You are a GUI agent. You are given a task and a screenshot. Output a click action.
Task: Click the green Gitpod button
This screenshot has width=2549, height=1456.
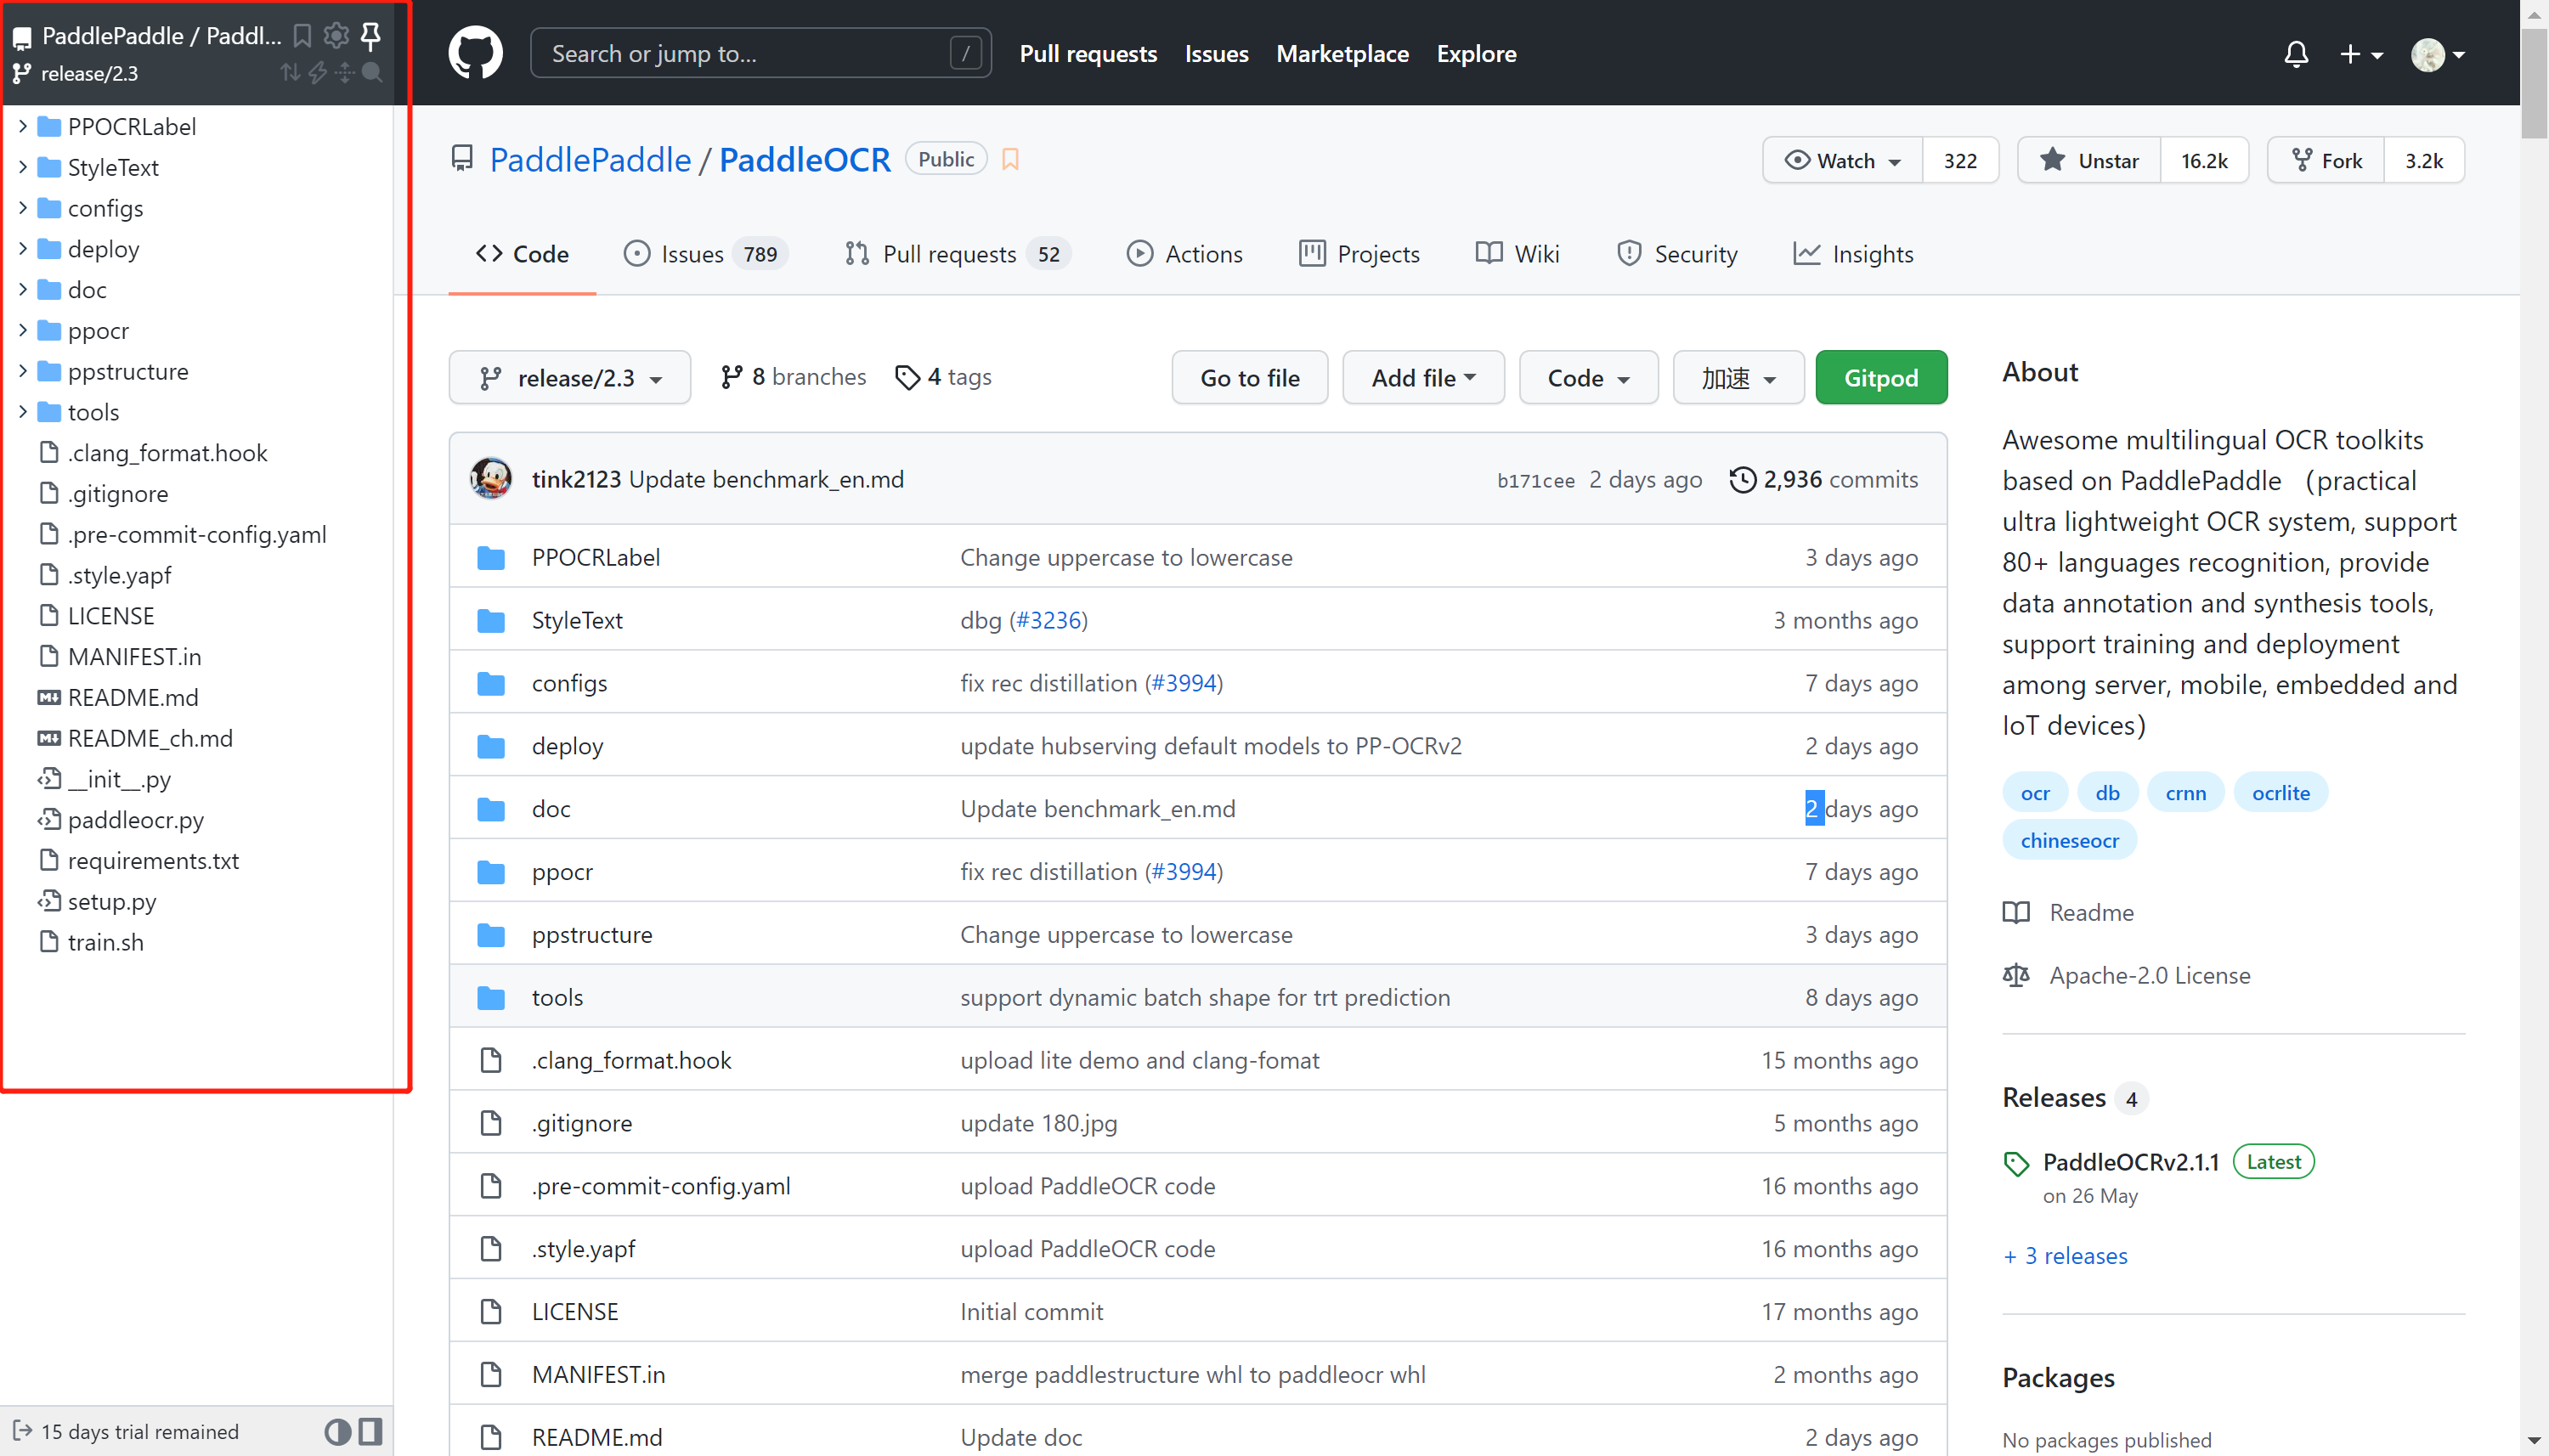[1880, 378]
